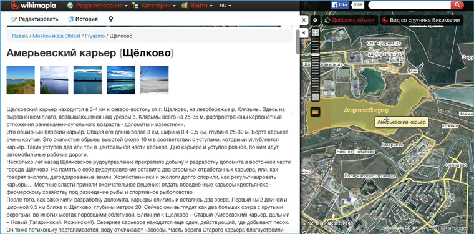Click the 108K Facebook like count
The image size is (474, 234).
point(358,5)
